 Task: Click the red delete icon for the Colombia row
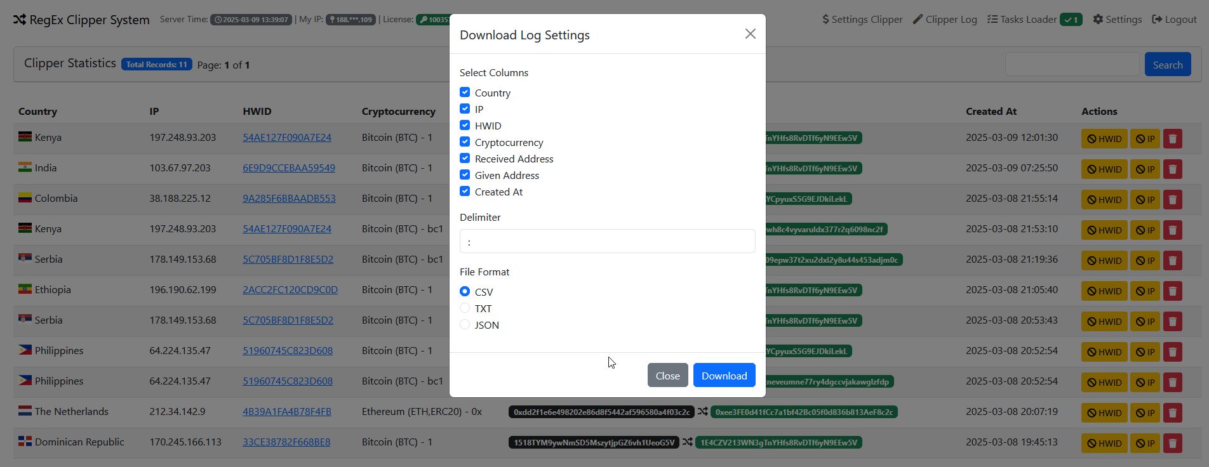(x=1172, y=199)
